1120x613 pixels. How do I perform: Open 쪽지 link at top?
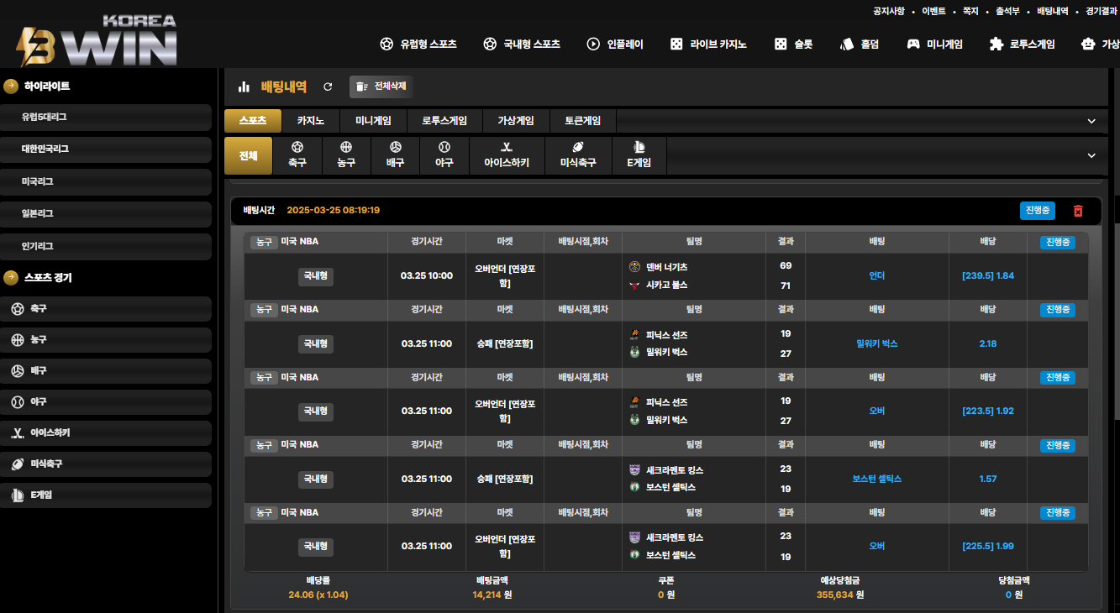(x=970, y=11)
